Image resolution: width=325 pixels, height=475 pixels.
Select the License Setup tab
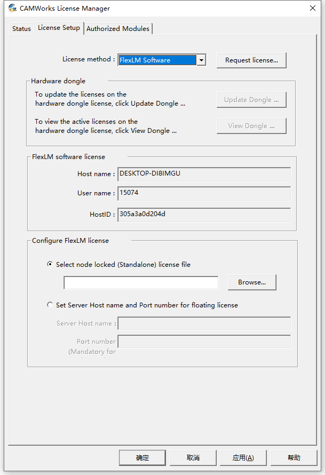(x=59, y=28)
